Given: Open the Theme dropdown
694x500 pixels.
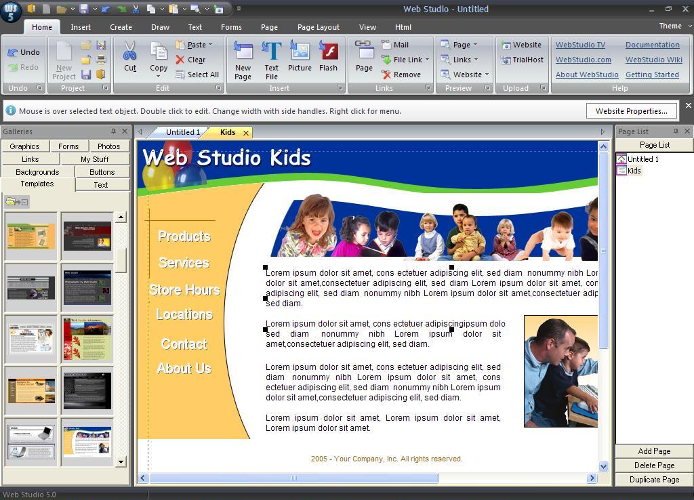Looking at the screenshot, I should pyautogui.click(x=673, y=26).
